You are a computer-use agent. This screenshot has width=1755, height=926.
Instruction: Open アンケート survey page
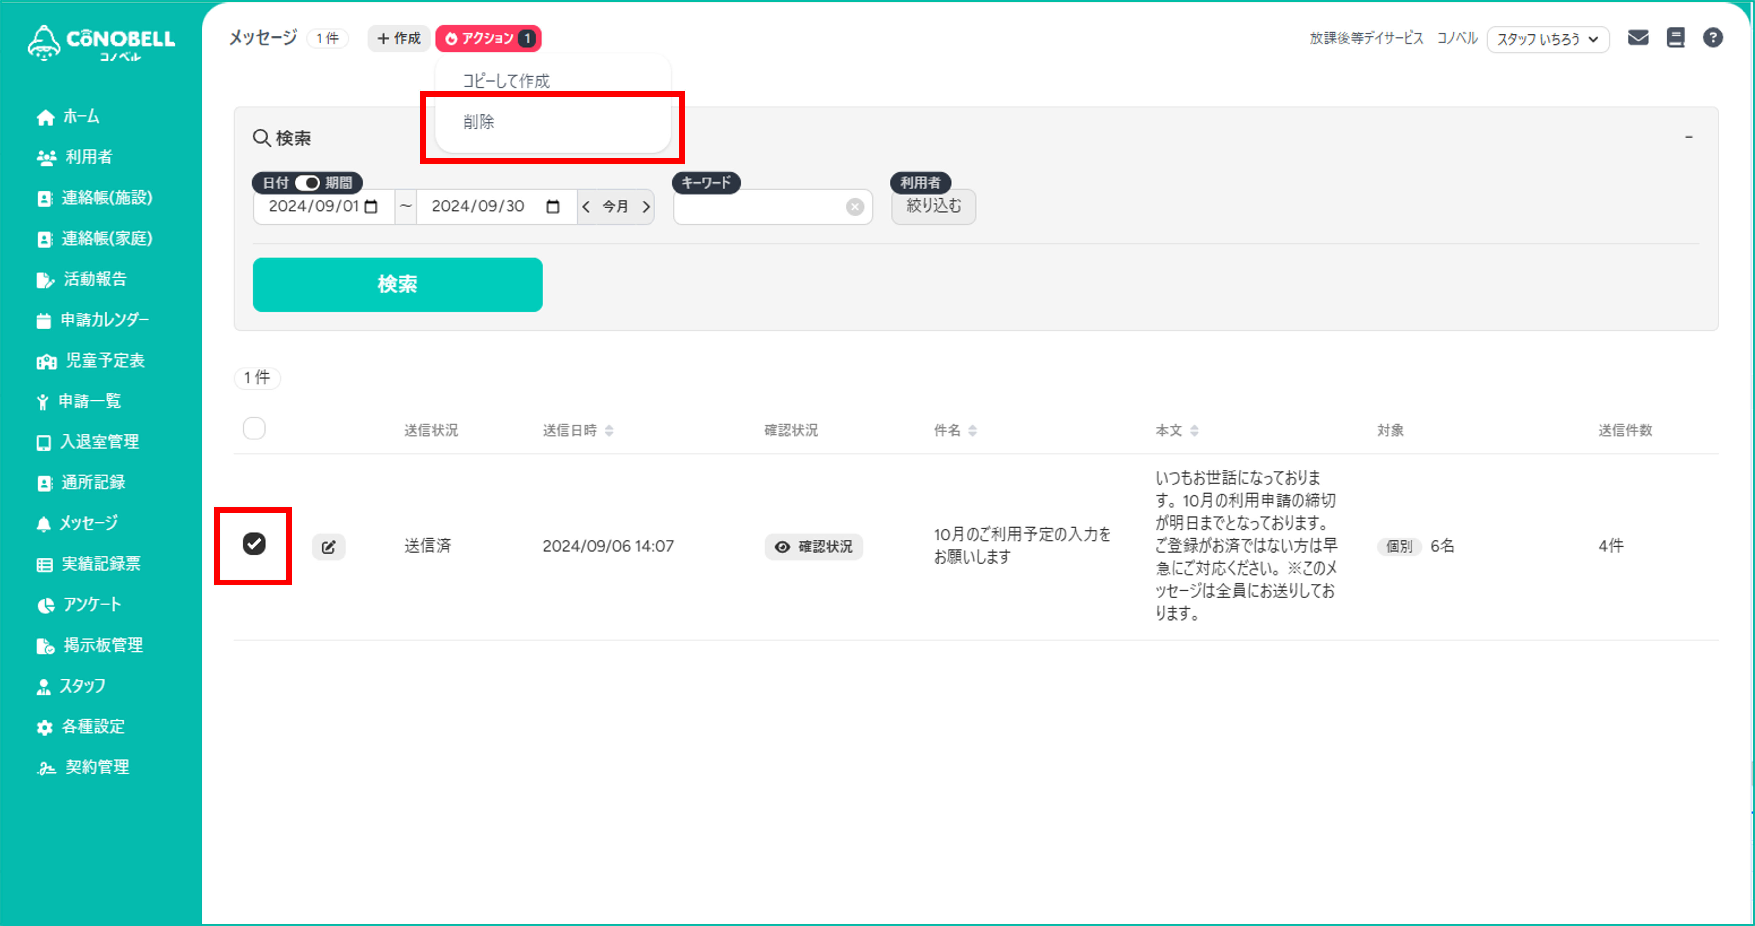(79, 605)
